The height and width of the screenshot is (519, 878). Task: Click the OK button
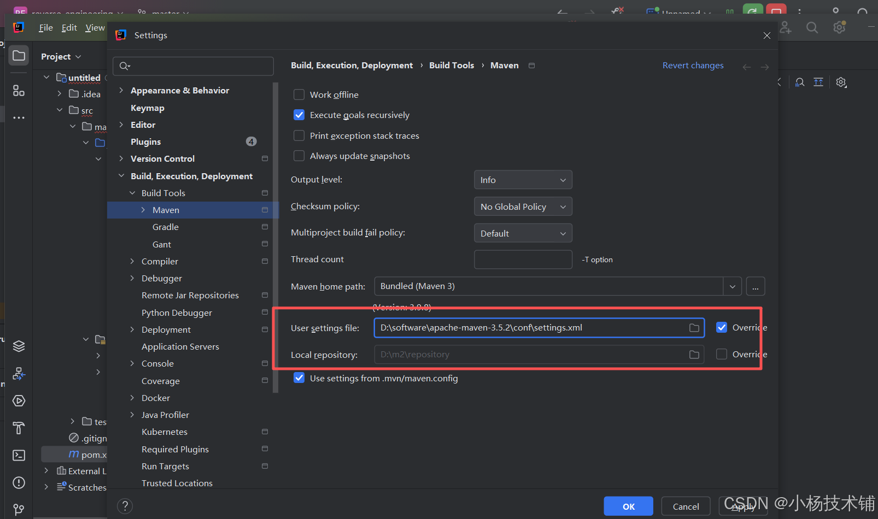[x=629, y=506]
